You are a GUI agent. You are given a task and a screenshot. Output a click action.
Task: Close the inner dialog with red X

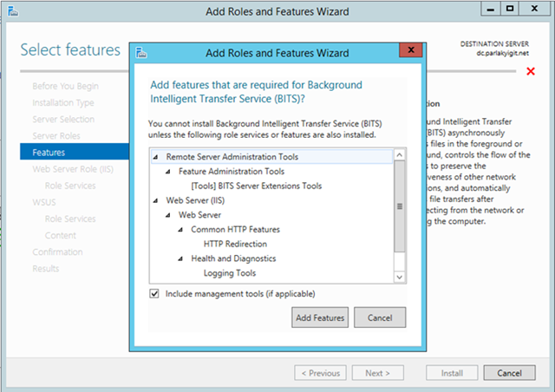click(x=408, y=52)
